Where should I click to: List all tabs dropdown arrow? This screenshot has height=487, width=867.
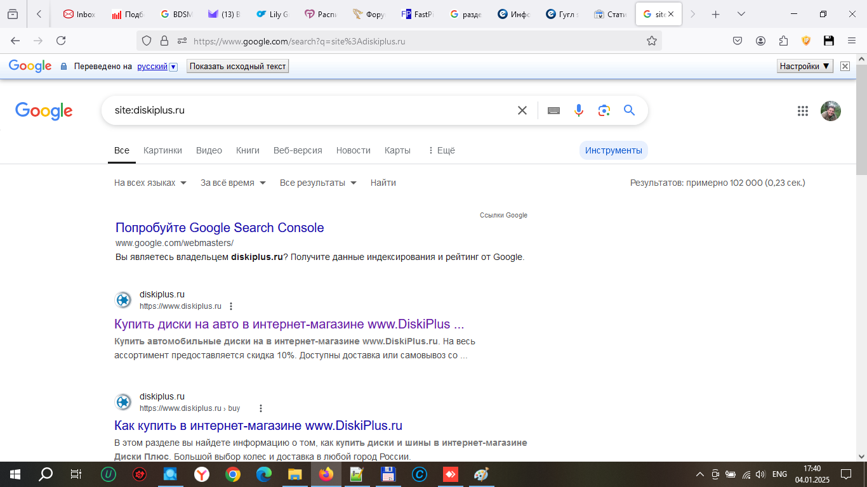pos(741,14)
